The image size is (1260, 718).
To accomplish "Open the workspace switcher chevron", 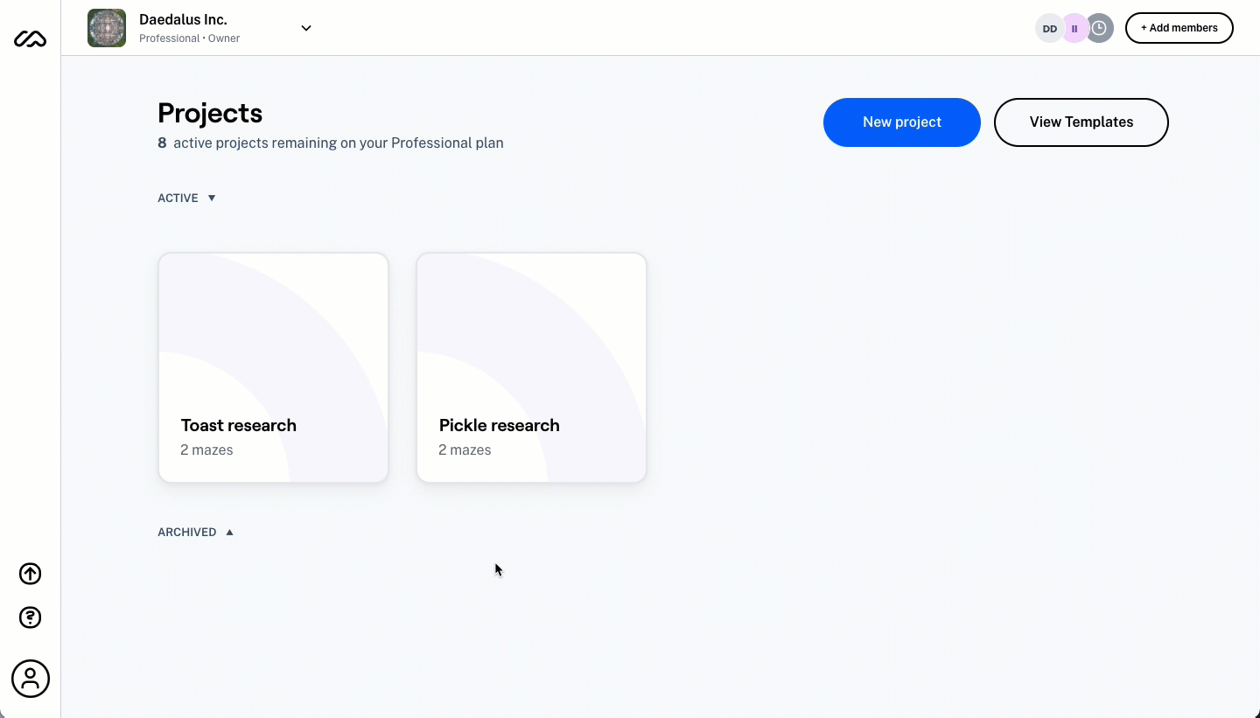I will (x=306, y=28).
